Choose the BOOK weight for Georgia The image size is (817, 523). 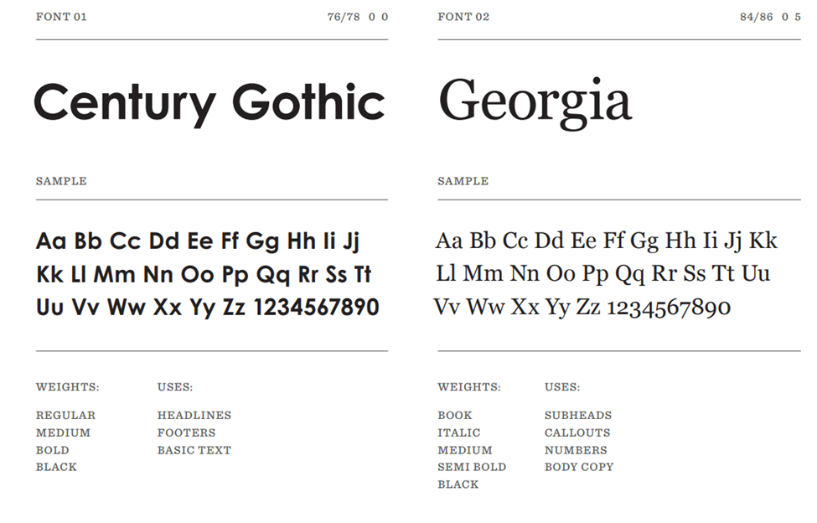[x=454, y=415]
